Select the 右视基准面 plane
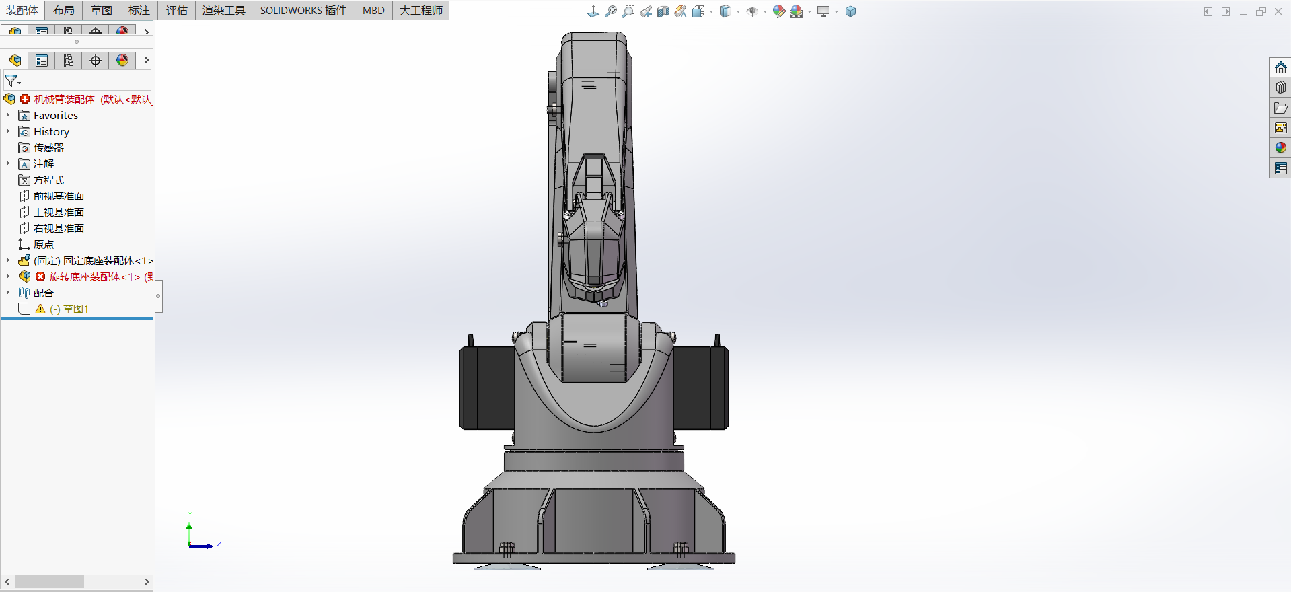Image resolution: width=1291 pixels, height=592 pixels. click(59, 229)
